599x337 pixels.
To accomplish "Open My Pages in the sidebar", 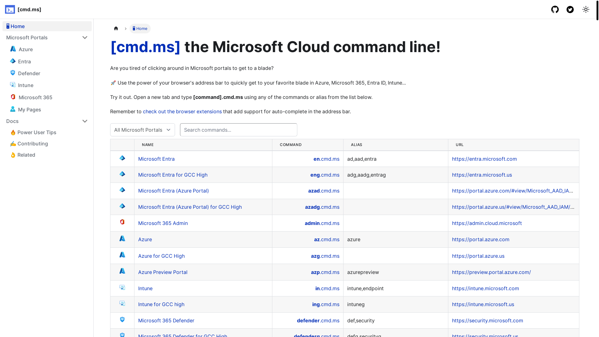I will click(29, 110).
